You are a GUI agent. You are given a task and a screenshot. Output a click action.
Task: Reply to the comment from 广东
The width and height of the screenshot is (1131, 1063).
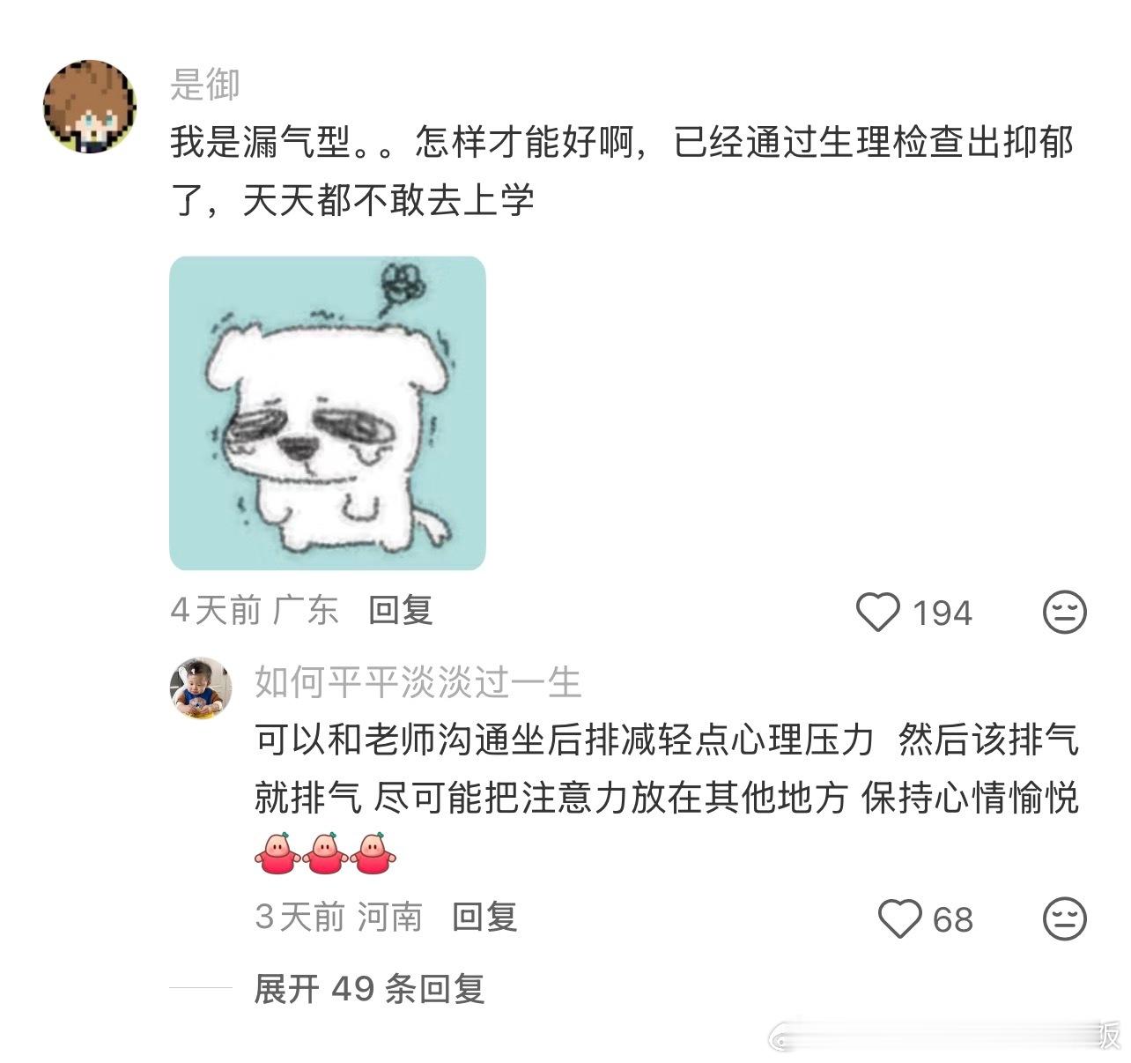pos(401,610)
